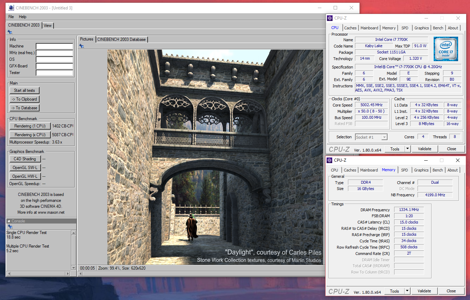This screenshot has height=300, width=470.
Task: Expand Tools dropdown arrow in CPU-Z Memory tab window
Action: pyautogui.click(x=407, y=291)
